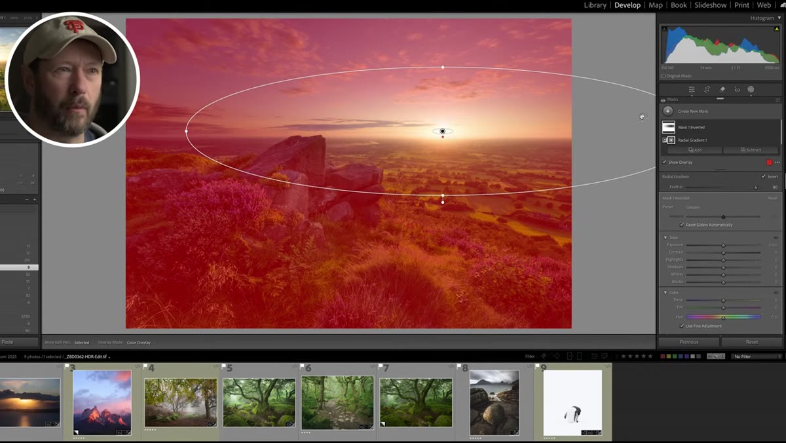Toggle the Color section eye icon

point(776,292)
